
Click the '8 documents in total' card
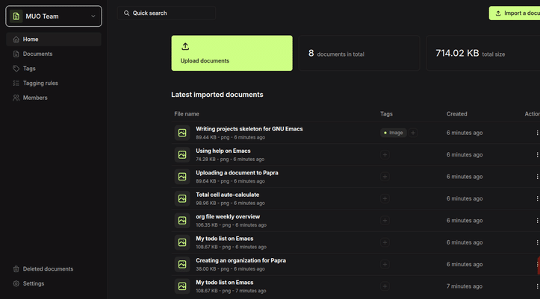pos(359,53)
